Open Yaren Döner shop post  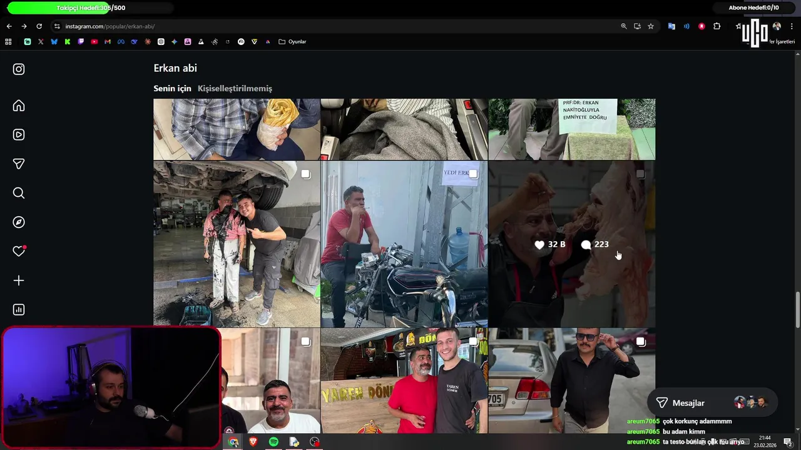tap(404, 381)
